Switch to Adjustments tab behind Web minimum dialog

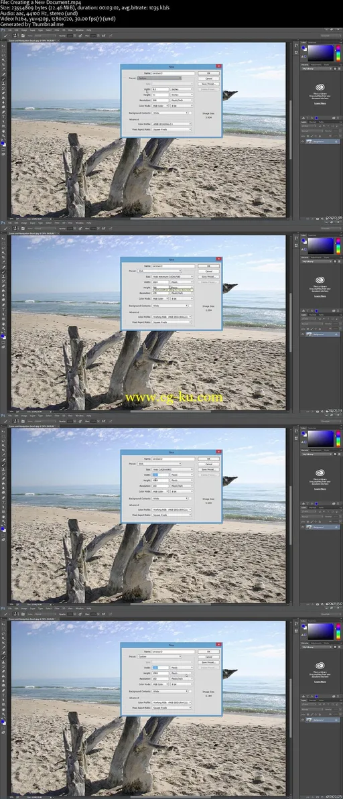click(316, 258)
